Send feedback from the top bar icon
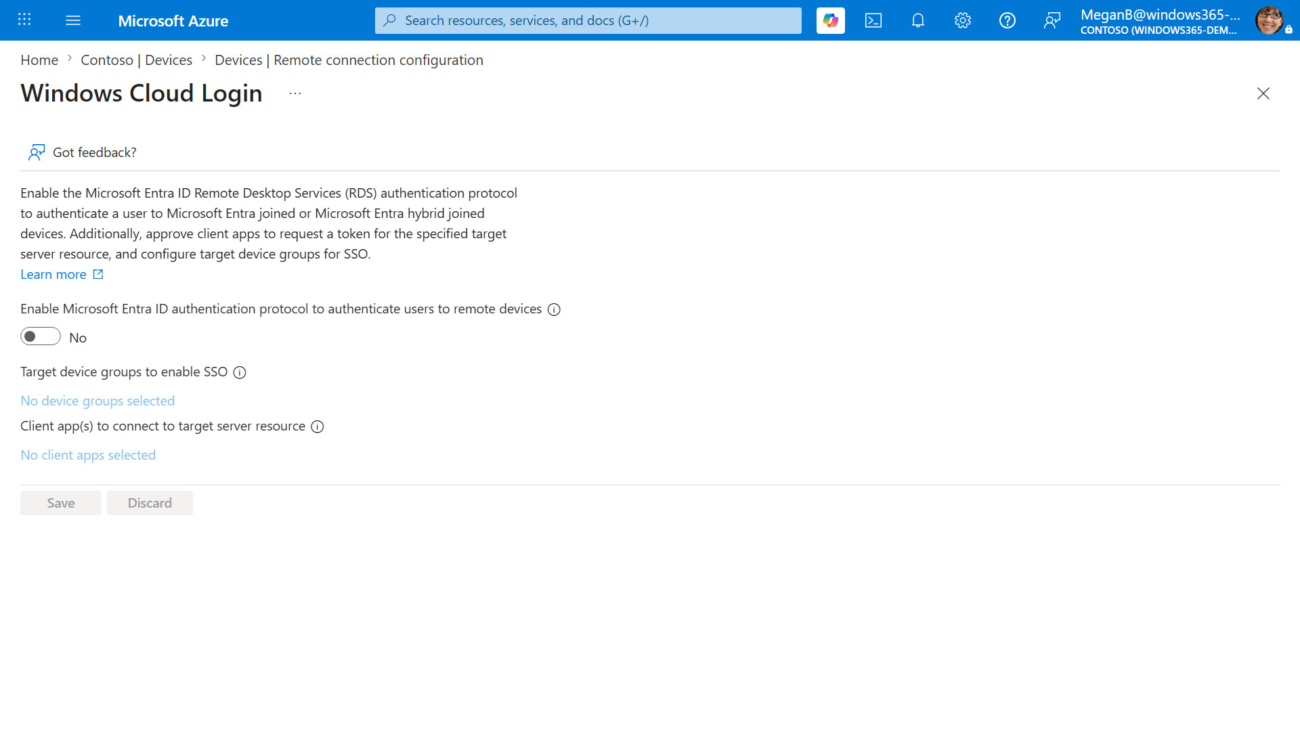This screenshot has height=731, width=1300. pyautogui.click(x=1052, y=20)
